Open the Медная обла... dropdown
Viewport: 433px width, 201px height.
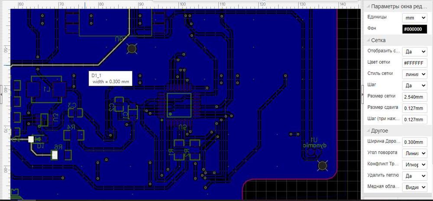pyautogui.click(x=414, y=187)
